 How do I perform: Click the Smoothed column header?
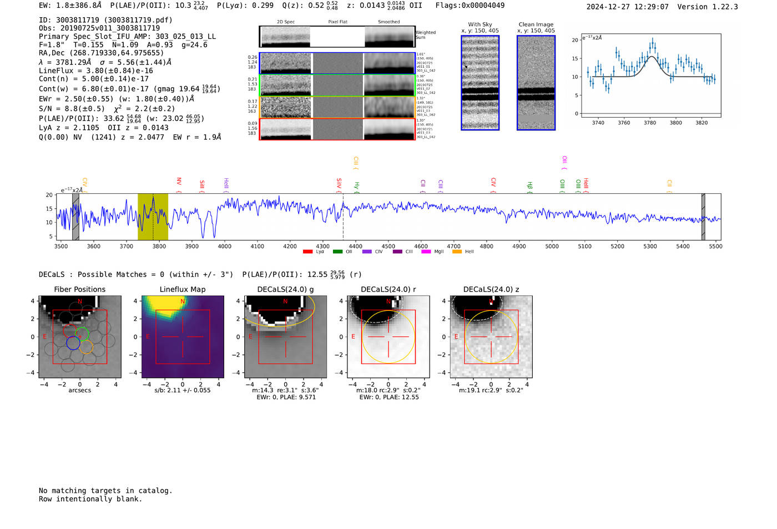point(389,22)
